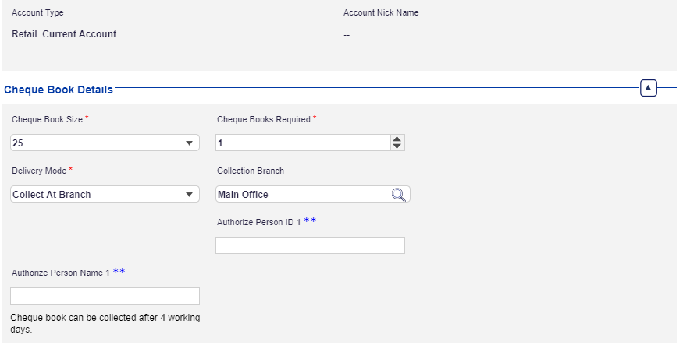Viewport: 683px width, 363px height.
Task: Click the Delivery Mode label
Action: coord(39,170)
